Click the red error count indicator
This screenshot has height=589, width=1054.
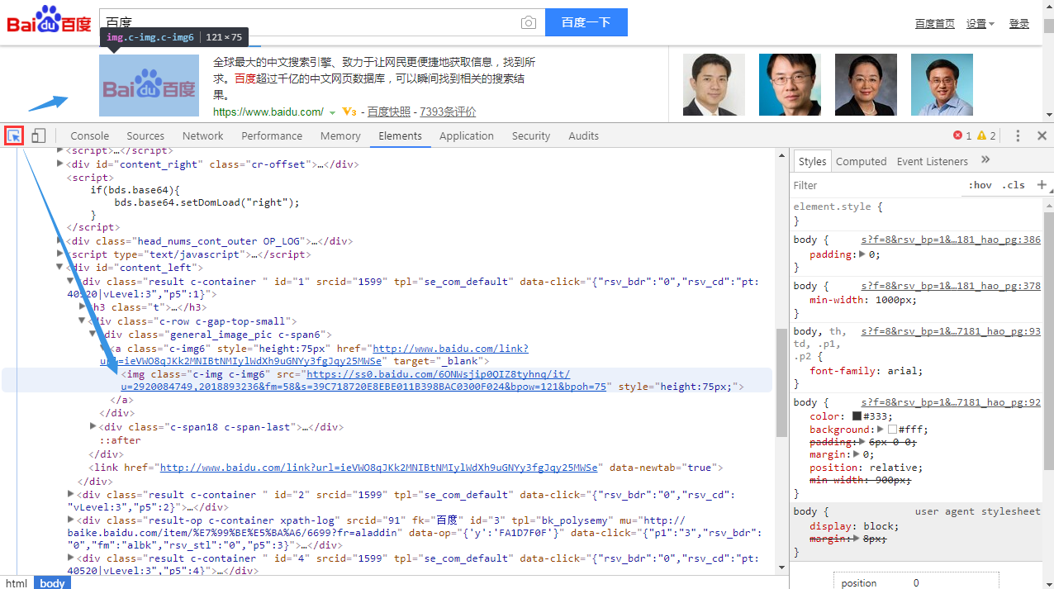(962, 135)
